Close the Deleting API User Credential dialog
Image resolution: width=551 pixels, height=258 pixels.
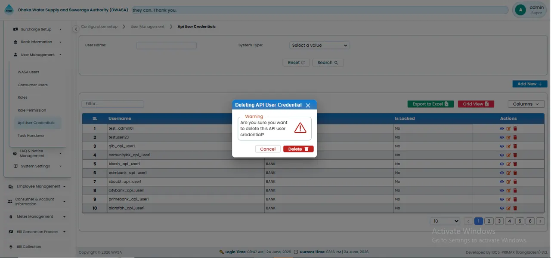coord(308,105)
